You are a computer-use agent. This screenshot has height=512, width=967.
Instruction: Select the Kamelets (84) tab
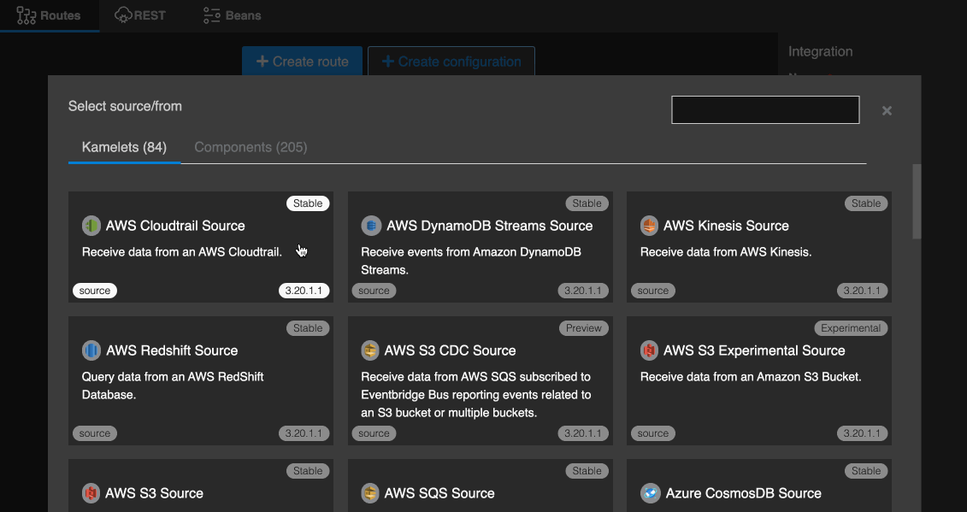coord(124,147)
